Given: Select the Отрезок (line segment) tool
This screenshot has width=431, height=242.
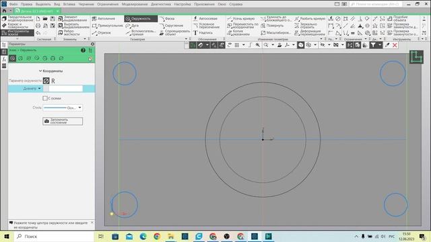Looking at the screenshot, I should tap(102, 33).
